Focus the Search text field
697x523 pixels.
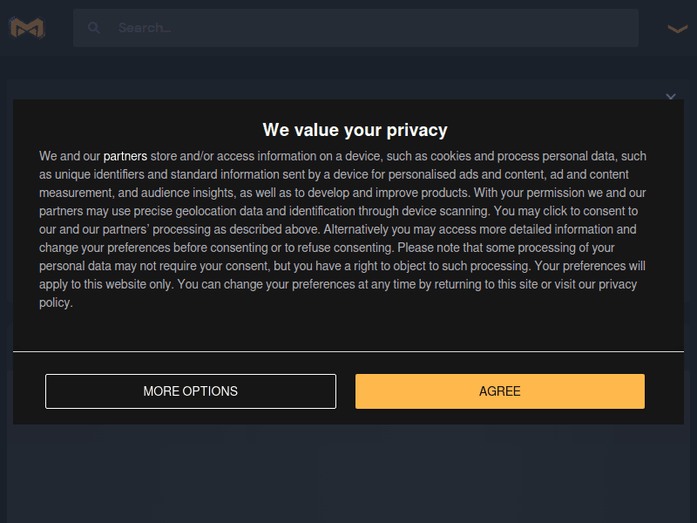coord(366,28)
